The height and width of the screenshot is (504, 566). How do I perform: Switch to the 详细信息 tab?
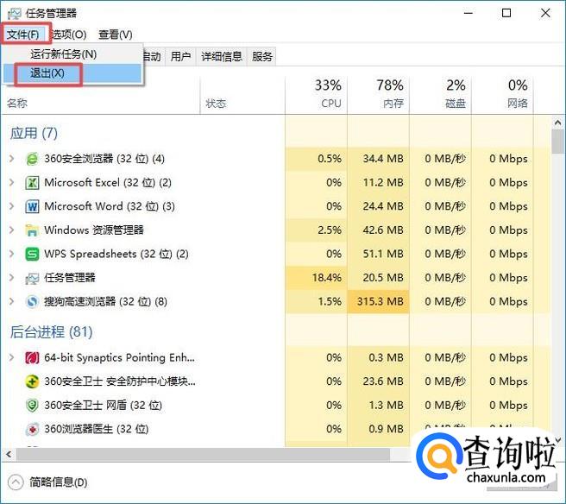point(222,56)
